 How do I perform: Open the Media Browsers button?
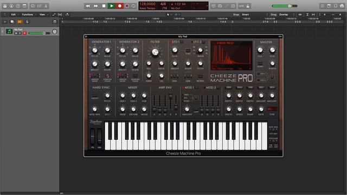(x=342, y=6)
